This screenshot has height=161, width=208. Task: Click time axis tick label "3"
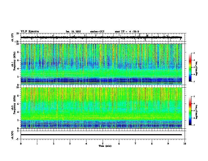[70, 144]
